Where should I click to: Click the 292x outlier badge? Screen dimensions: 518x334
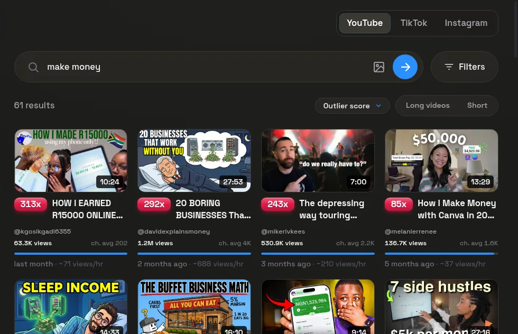[154, 204]
